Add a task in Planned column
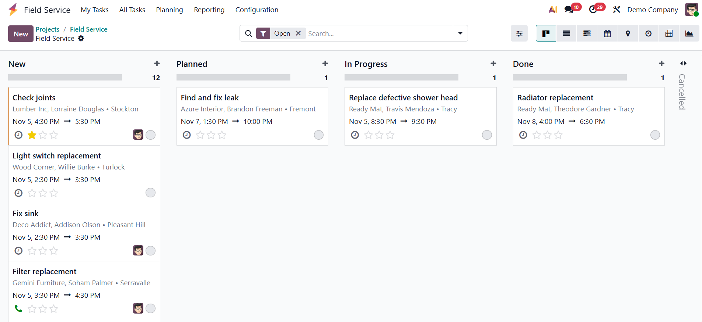The image size is (702, 322). click(325, 64)
